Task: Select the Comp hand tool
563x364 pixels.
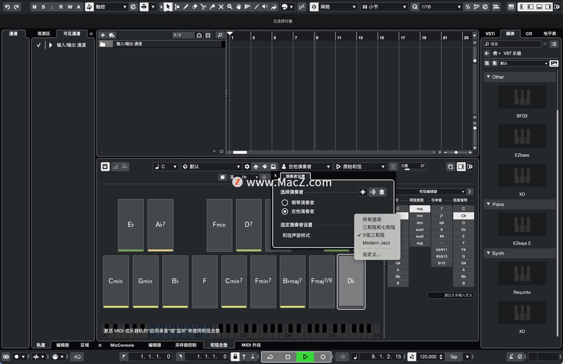Action: (x=239, y=6)
